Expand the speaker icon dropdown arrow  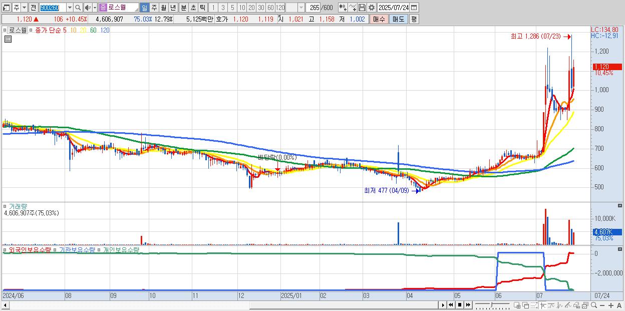tap(95, 8)
